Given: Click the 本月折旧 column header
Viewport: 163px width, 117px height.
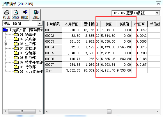Looking at the screenshot, I should click(72, 24).
